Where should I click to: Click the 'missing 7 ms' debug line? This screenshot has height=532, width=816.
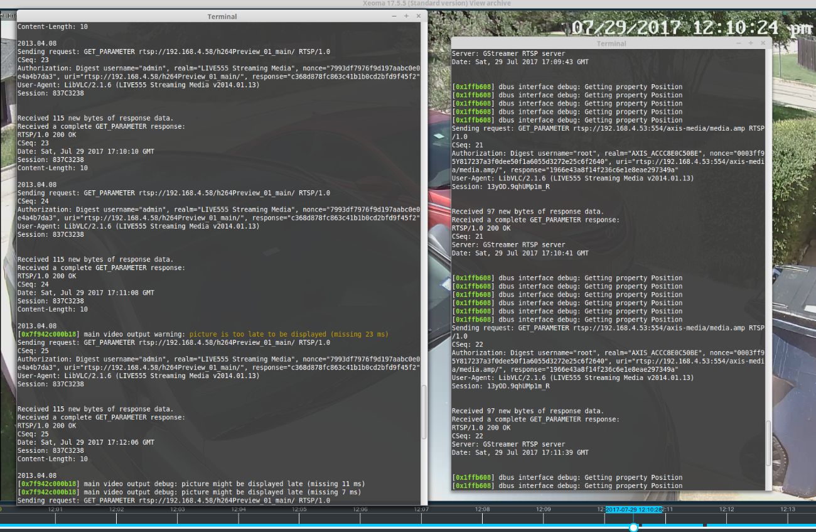(x=189, y=492)
